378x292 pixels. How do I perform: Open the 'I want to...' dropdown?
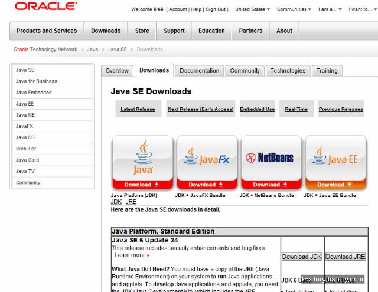point(363,9)
